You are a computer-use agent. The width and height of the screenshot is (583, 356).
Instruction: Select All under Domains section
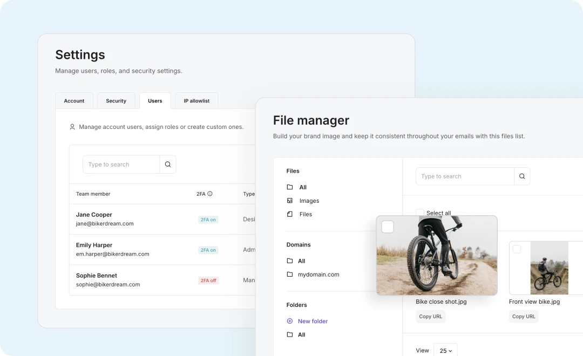tap(302, 261)
